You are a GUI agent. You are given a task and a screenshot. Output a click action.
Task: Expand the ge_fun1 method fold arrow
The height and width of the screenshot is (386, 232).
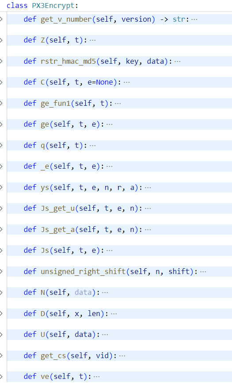(x=1, y=103)
